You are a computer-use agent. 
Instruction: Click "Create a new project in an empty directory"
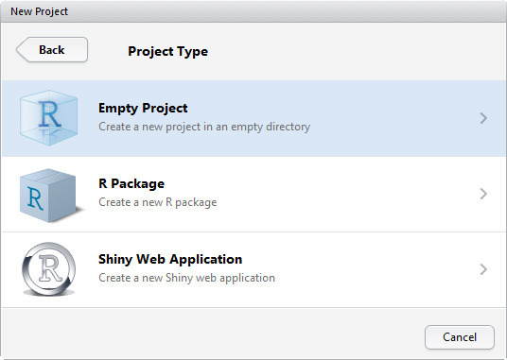tap(204, 127)
